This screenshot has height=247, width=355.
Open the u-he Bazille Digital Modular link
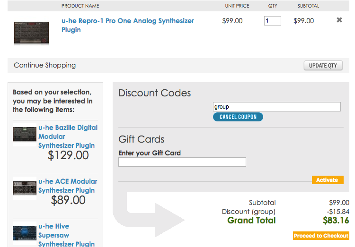pyautogui.click(x=68, y=136)
